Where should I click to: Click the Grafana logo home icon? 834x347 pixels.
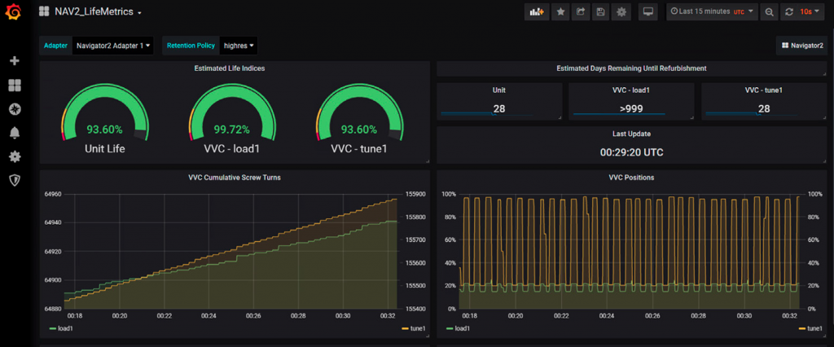coord(14,13)
